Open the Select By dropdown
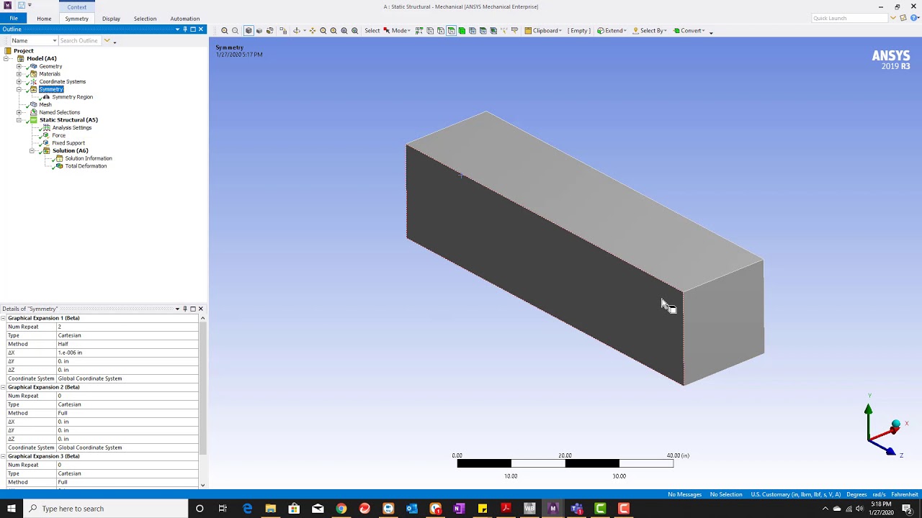This screenshot has height=518, width=922. [x=650, y=30]
